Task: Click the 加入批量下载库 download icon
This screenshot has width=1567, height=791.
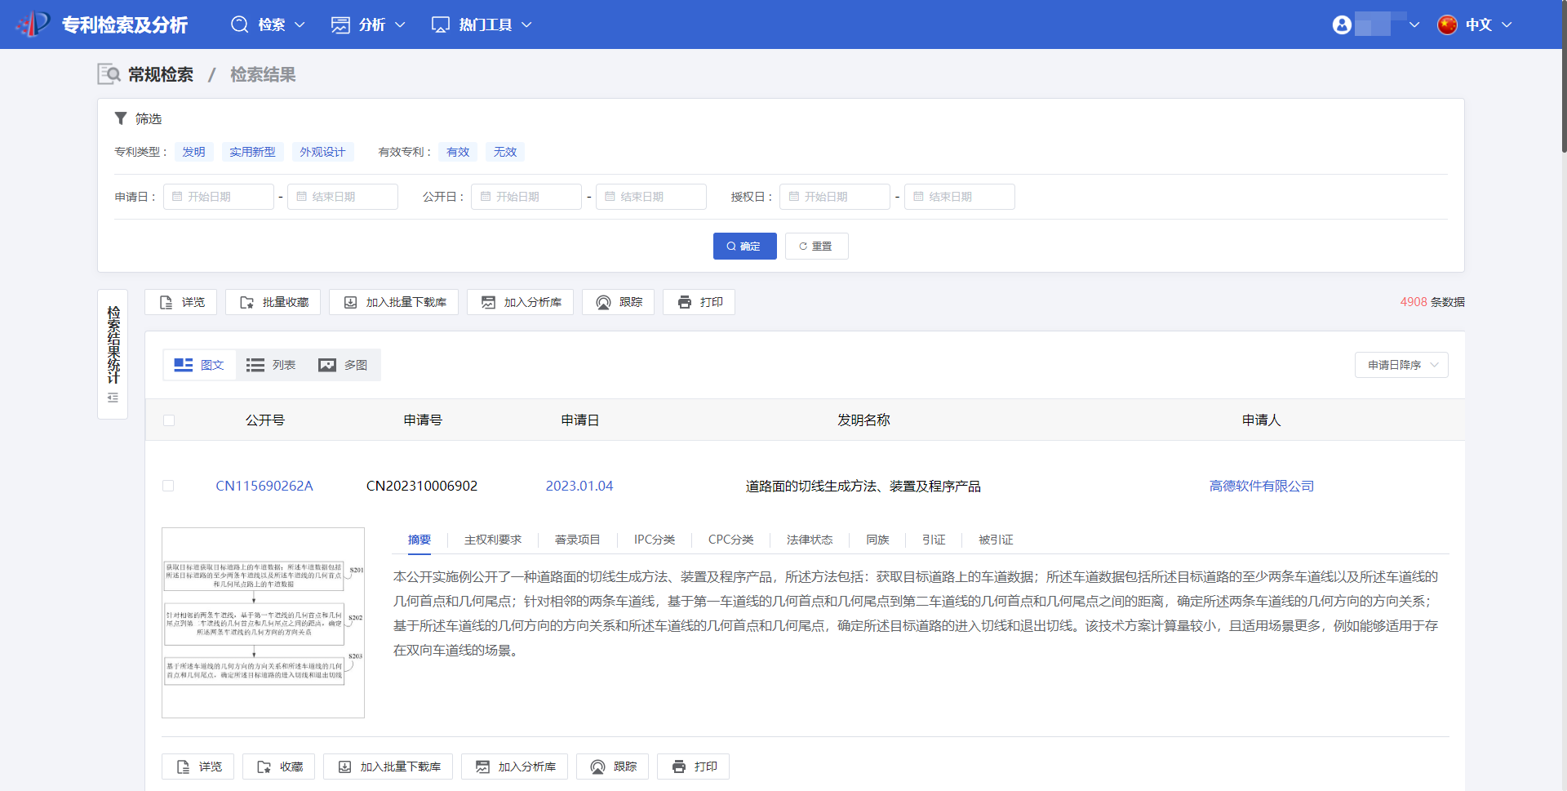Action: (x=350, y=303)
